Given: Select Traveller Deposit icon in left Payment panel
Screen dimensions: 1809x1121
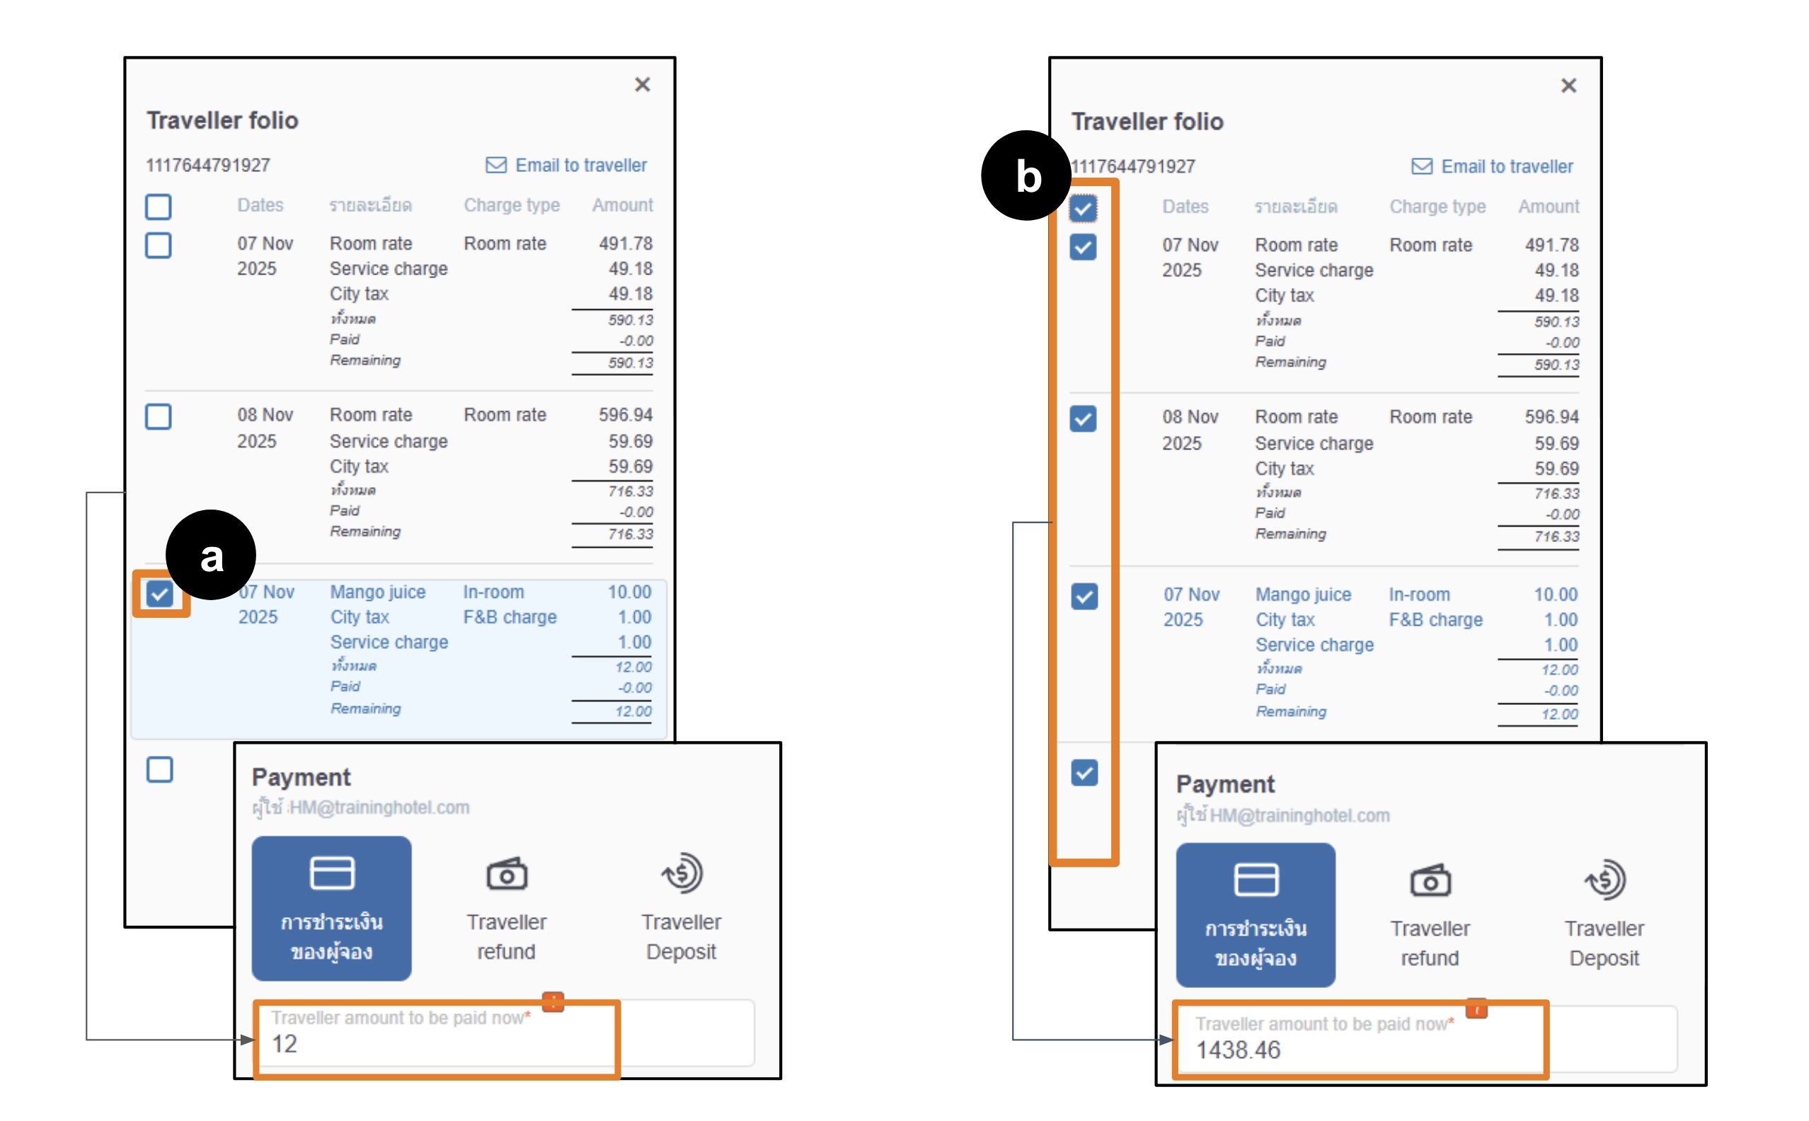Looking at the screenshot, I should point(682,873).
